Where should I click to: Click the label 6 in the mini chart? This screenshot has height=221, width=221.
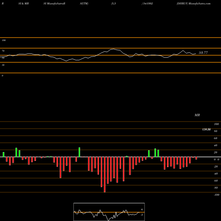point(142,210)
